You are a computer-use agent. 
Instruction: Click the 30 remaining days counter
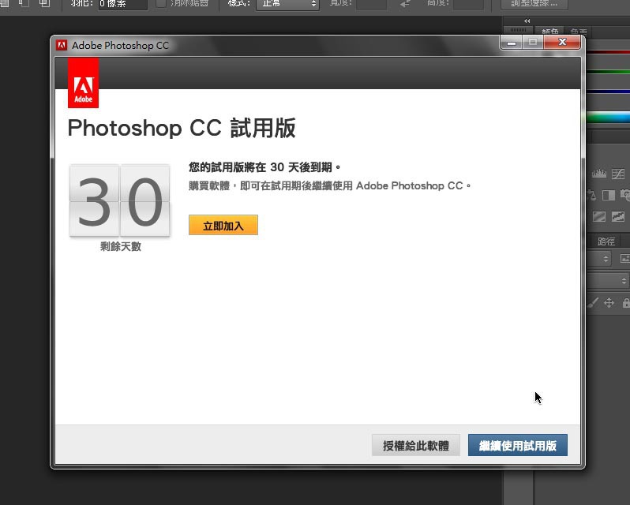pos(120,200)
